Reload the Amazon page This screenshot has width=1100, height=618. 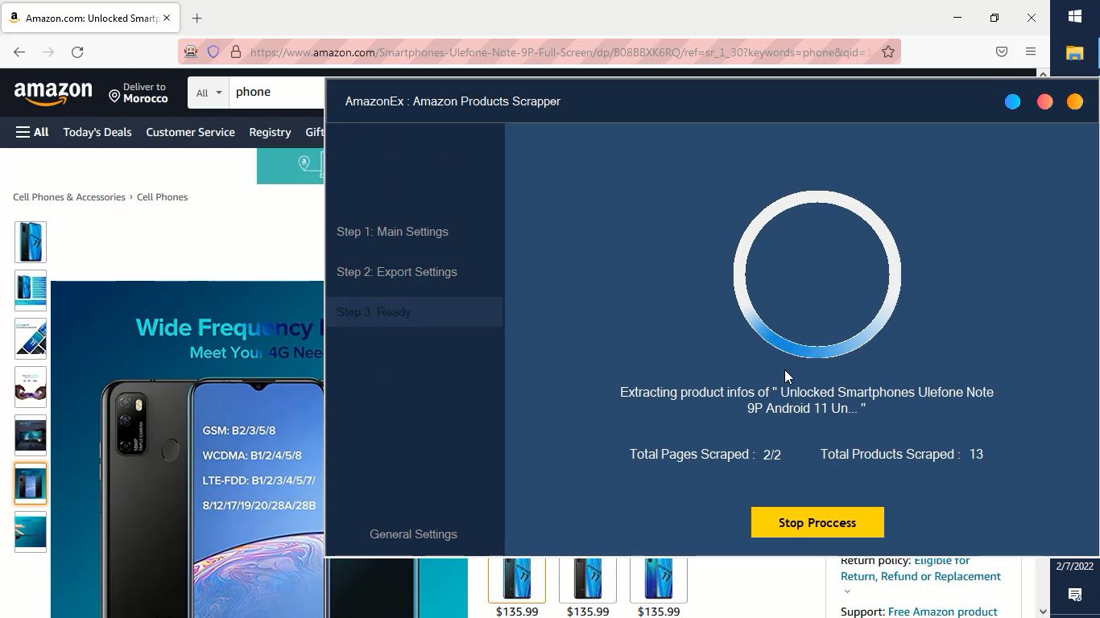pyautogui.click(x=77, y=52)
